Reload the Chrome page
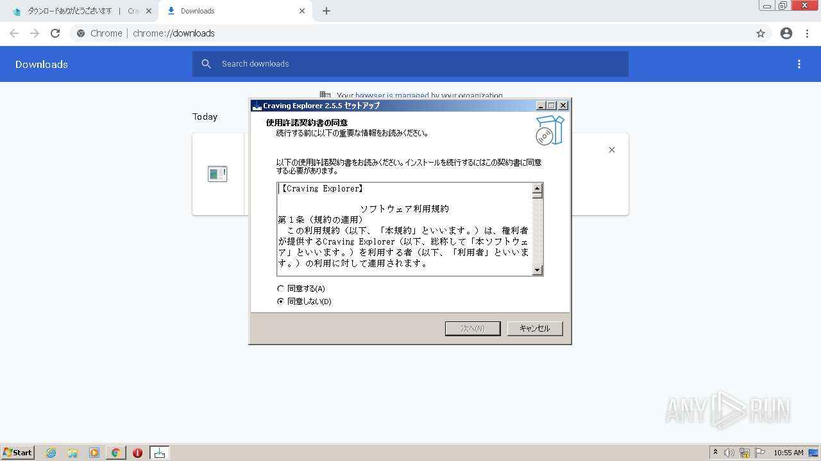Viewport: 821px width, 461px height. (55, 33)
